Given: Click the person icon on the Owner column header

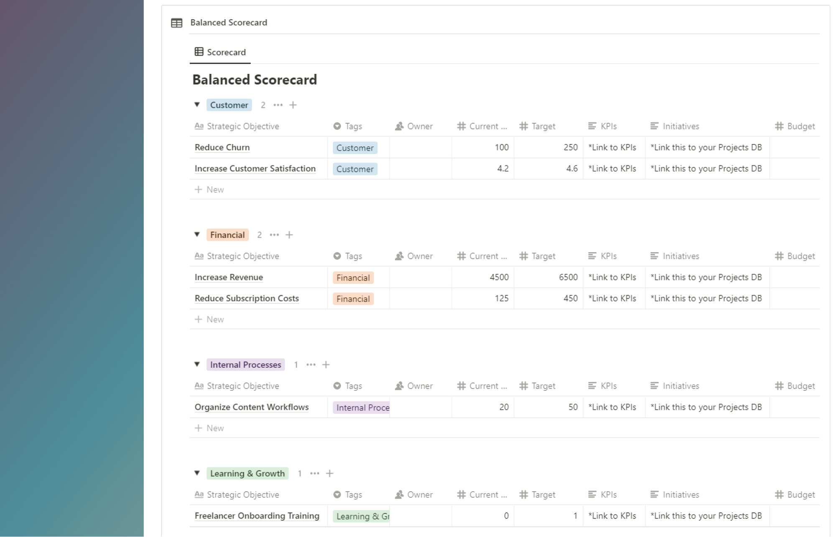Looking at the screenshot, I should [x=398, y=126].
